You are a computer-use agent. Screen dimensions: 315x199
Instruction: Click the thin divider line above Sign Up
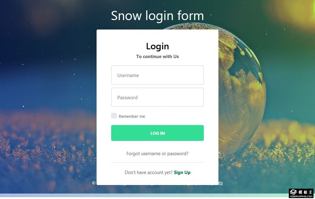[157, 162]
